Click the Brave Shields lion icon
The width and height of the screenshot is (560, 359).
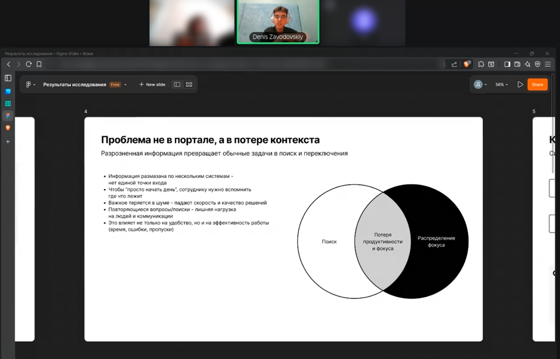click(467, 64)
